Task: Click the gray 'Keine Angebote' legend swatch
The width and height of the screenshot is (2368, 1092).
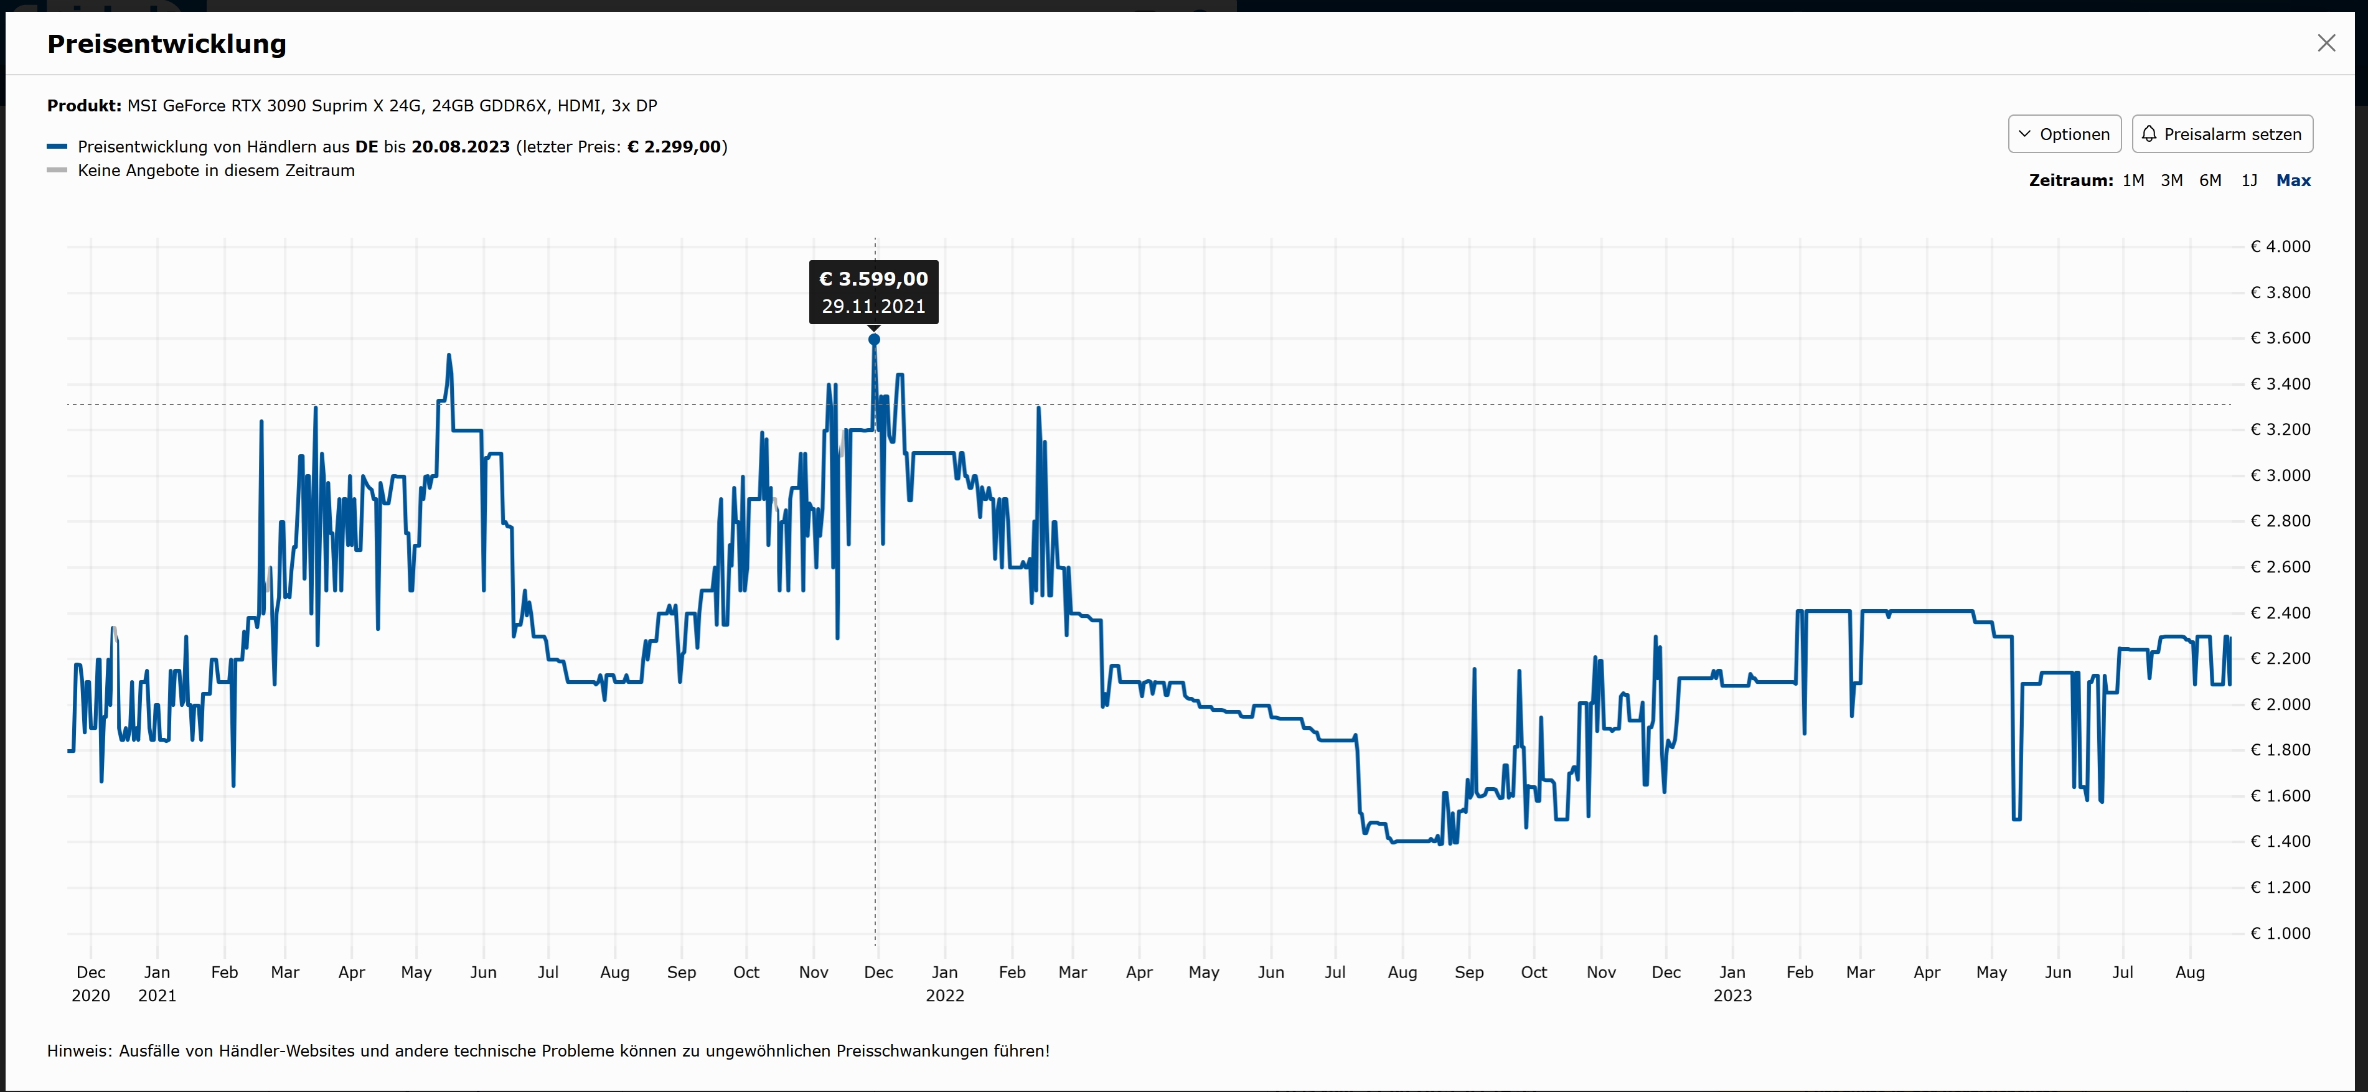Action: pyautogui.click(x=57, y=170)
